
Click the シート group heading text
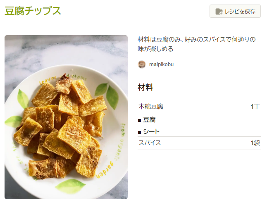point(151,132)
